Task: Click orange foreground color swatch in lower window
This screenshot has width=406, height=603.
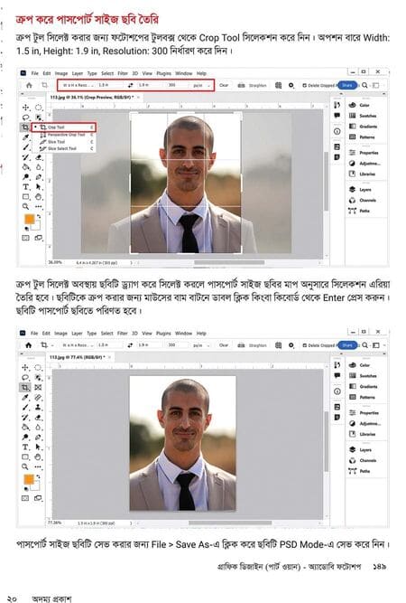Action: 29,479
